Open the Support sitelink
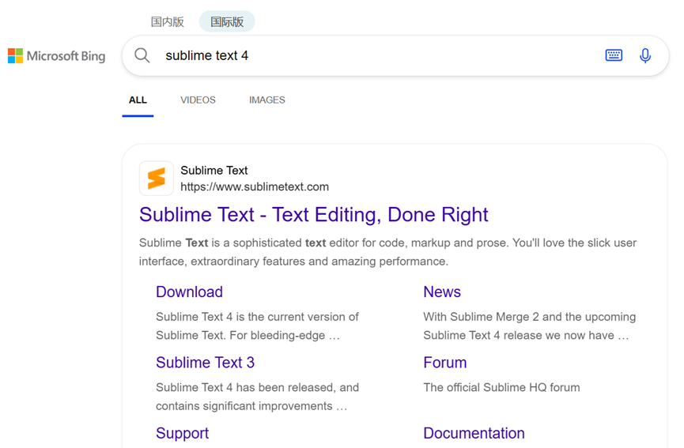 (x=183, y=433)
